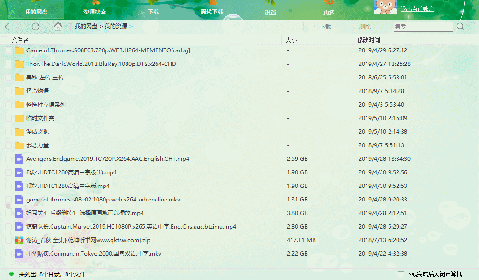Sort by the 修改时间 column header
The image size is (479, 280).
(369, 40)
